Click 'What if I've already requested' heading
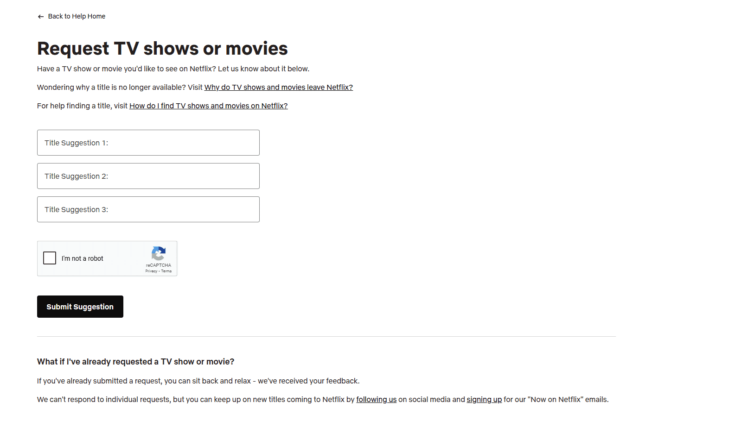The height and width of the screenshot is (421, 741). [136, 362]
